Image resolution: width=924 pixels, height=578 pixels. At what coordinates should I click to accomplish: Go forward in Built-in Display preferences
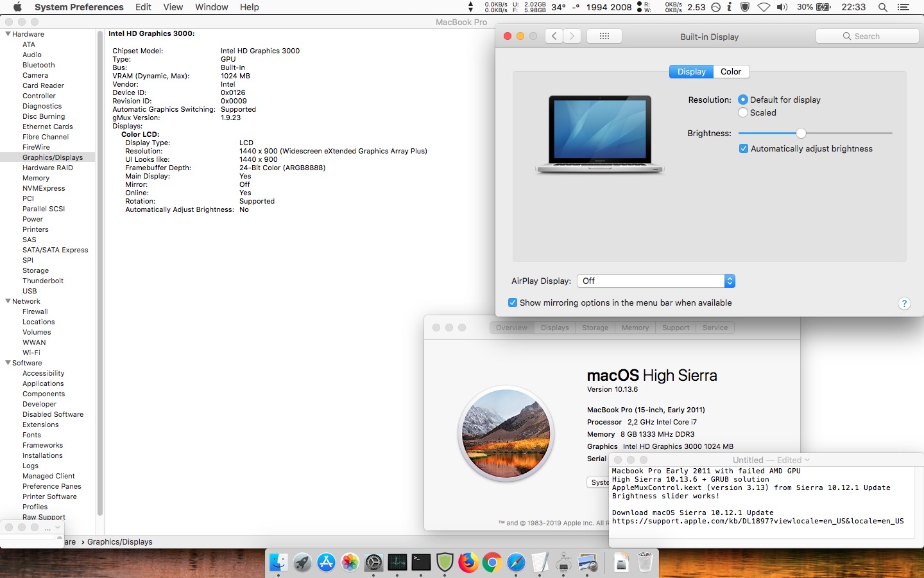572,36
